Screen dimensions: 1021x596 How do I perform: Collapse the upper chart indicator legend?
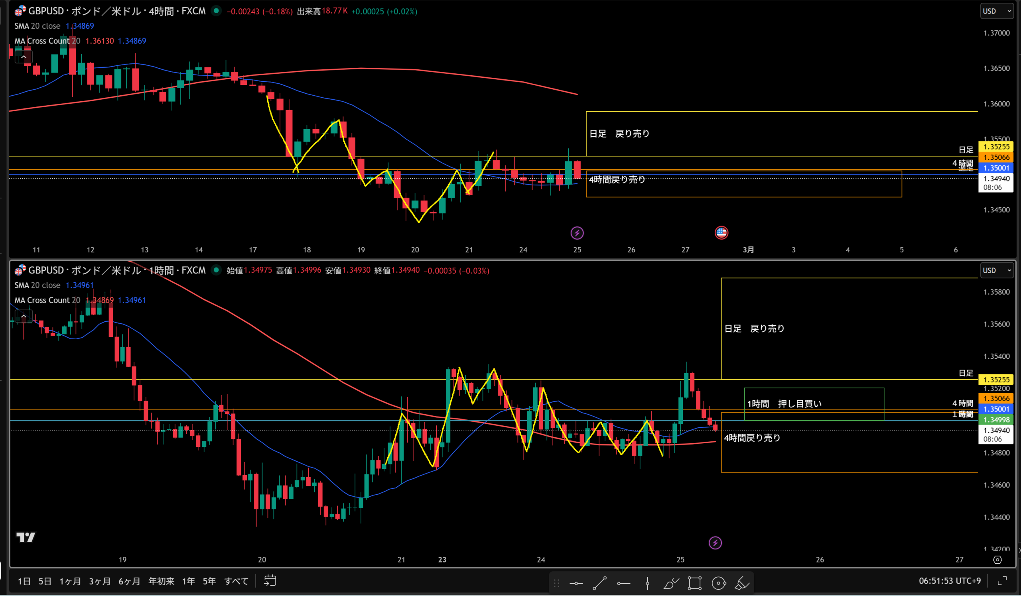coord(24,57)
